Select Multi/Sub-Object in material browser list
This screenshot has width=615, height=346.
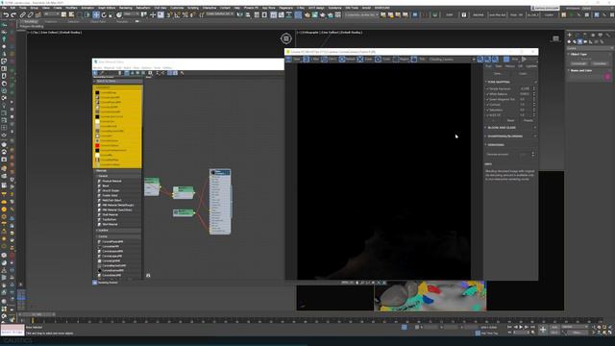pyautogui.click(x=111, y=201)
